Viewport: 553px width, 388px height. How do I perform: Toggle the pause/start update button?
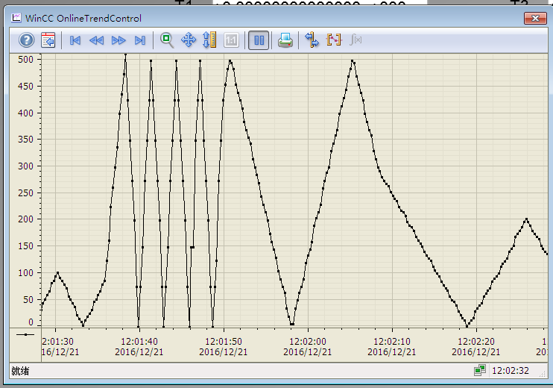pos(259,40)
